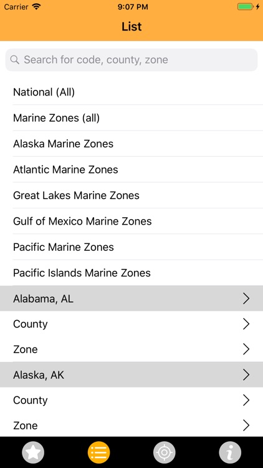
Task: Open the location target tab icon
Action: click(x=165, y=452)
